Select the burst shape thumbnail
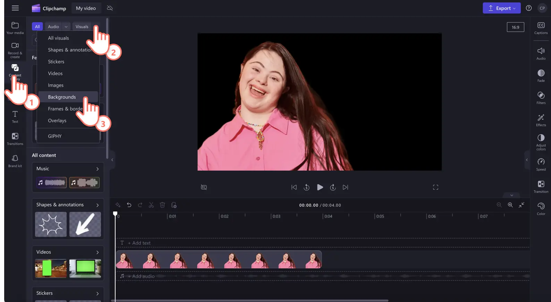 click(51, 224)
